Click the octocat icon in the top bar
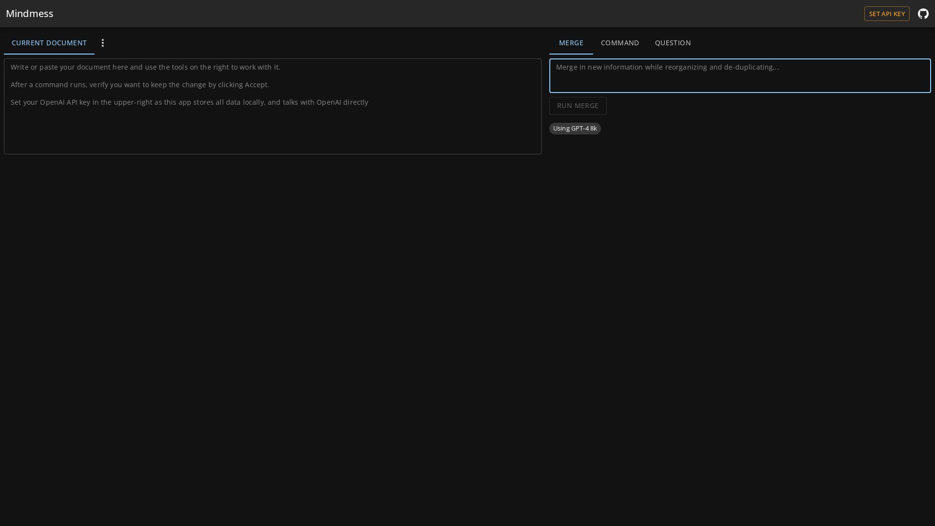935x526 pixels. (923, 14)
